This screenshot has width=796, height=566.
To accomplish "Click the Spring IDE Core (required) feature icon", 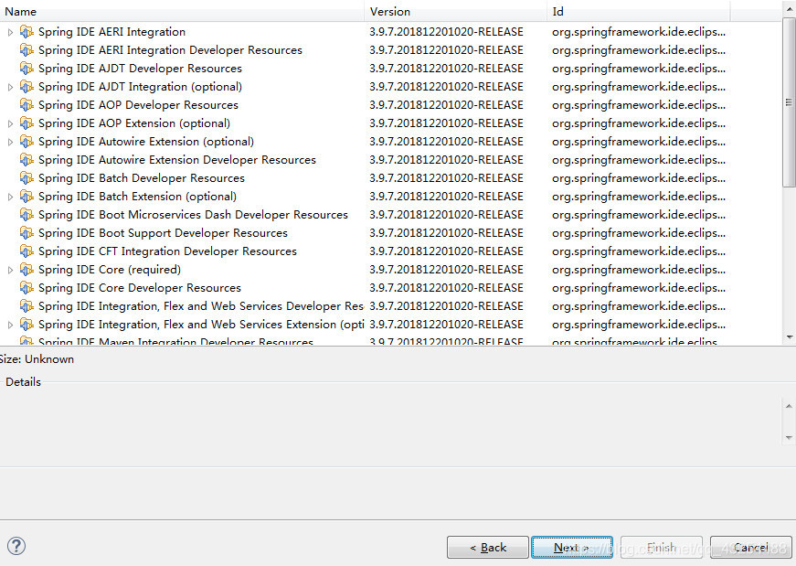I will [x=27, y=270].
